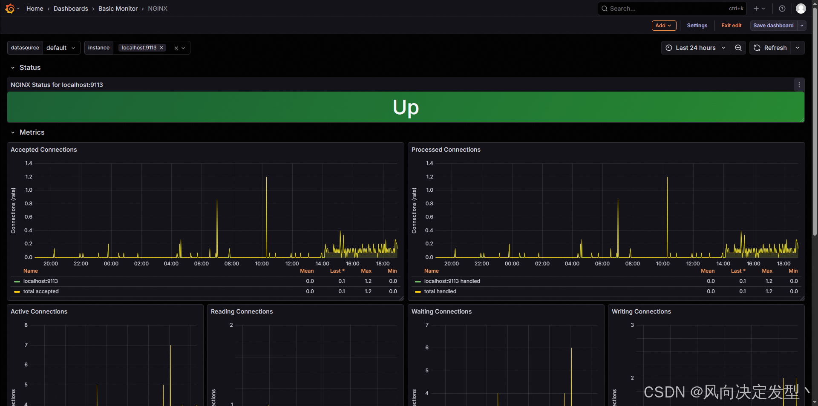Click Accepted Connections panel title
This screenshot has width=818, height=406.
tap(44, 150)
